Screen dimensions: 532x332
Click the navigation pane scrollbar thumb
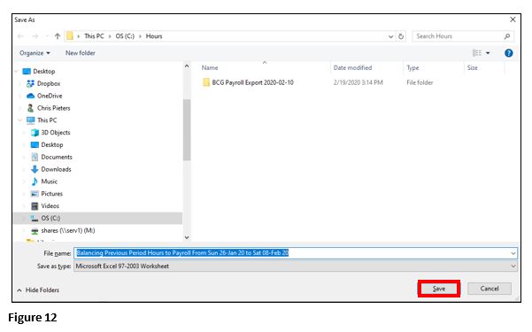coord(187,129)
